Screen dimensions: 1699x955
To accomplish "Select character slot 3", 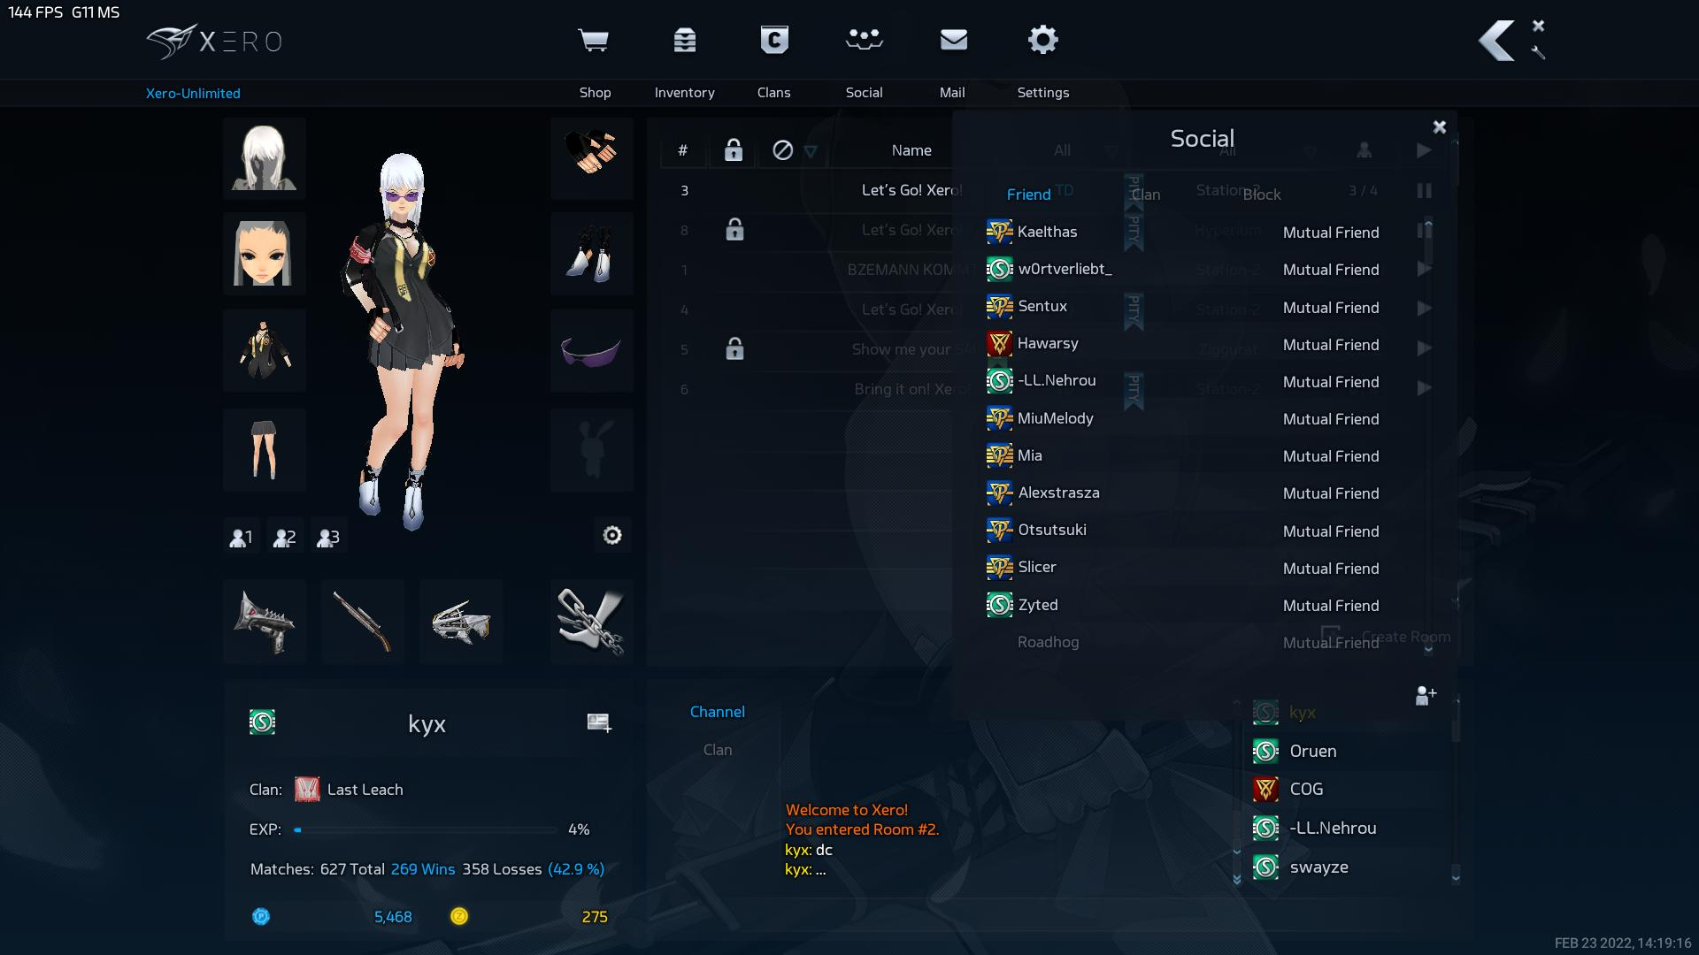I will 327,538.
